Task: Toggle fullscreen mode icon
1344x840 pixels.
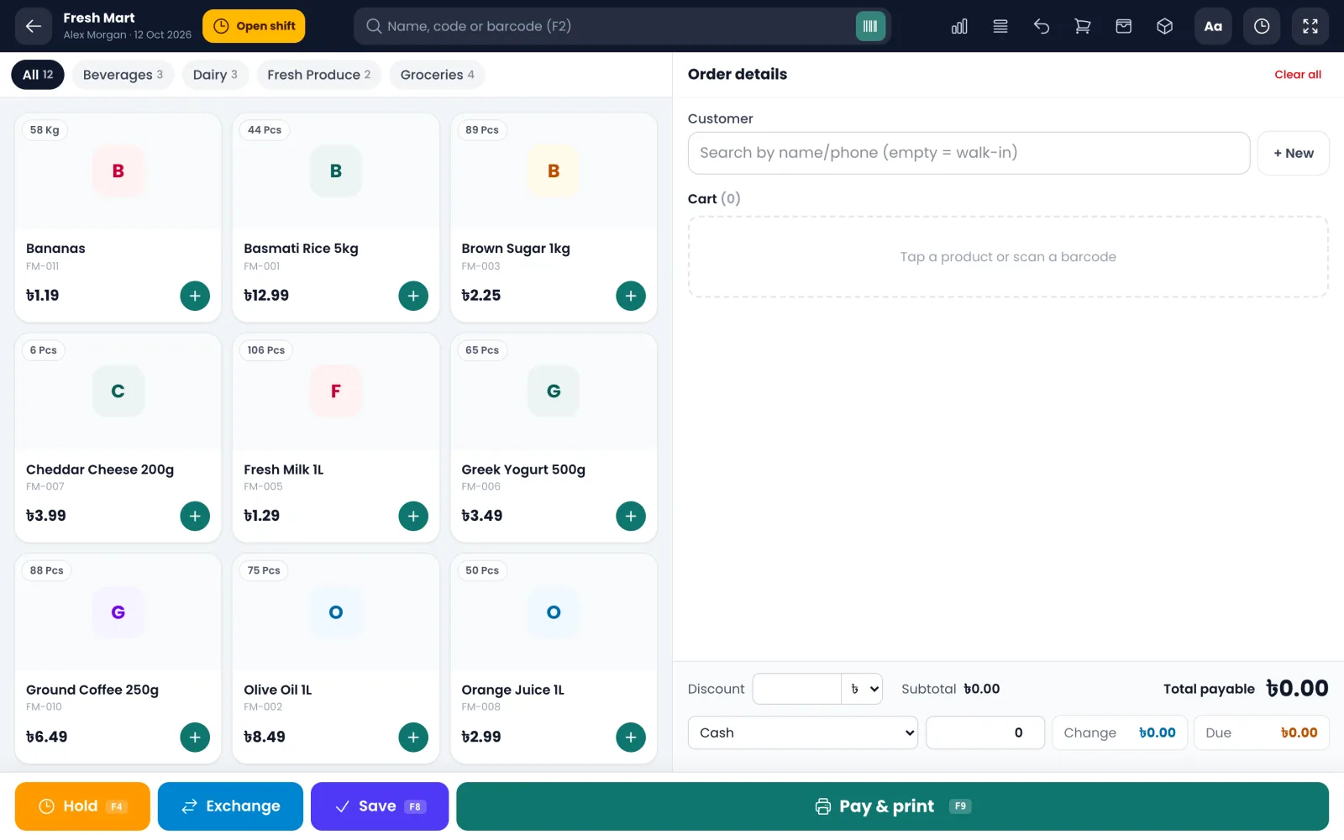Action: [x=1310, y=26]
